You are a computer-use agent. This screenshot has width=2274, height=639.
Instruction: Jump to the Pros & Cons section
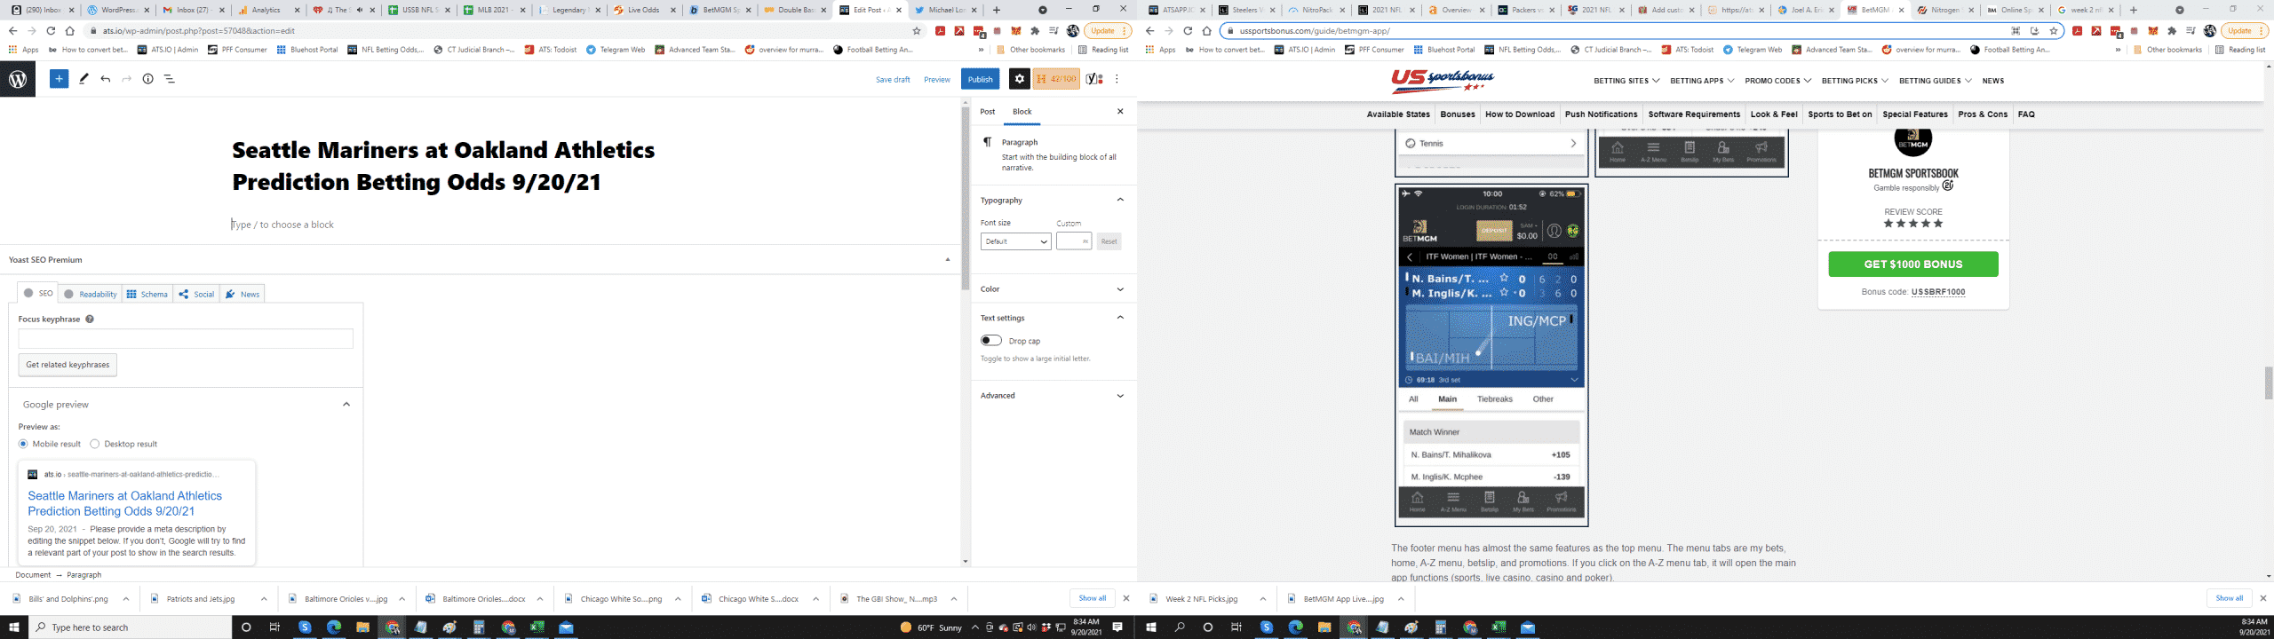[x=1983, y=114]
